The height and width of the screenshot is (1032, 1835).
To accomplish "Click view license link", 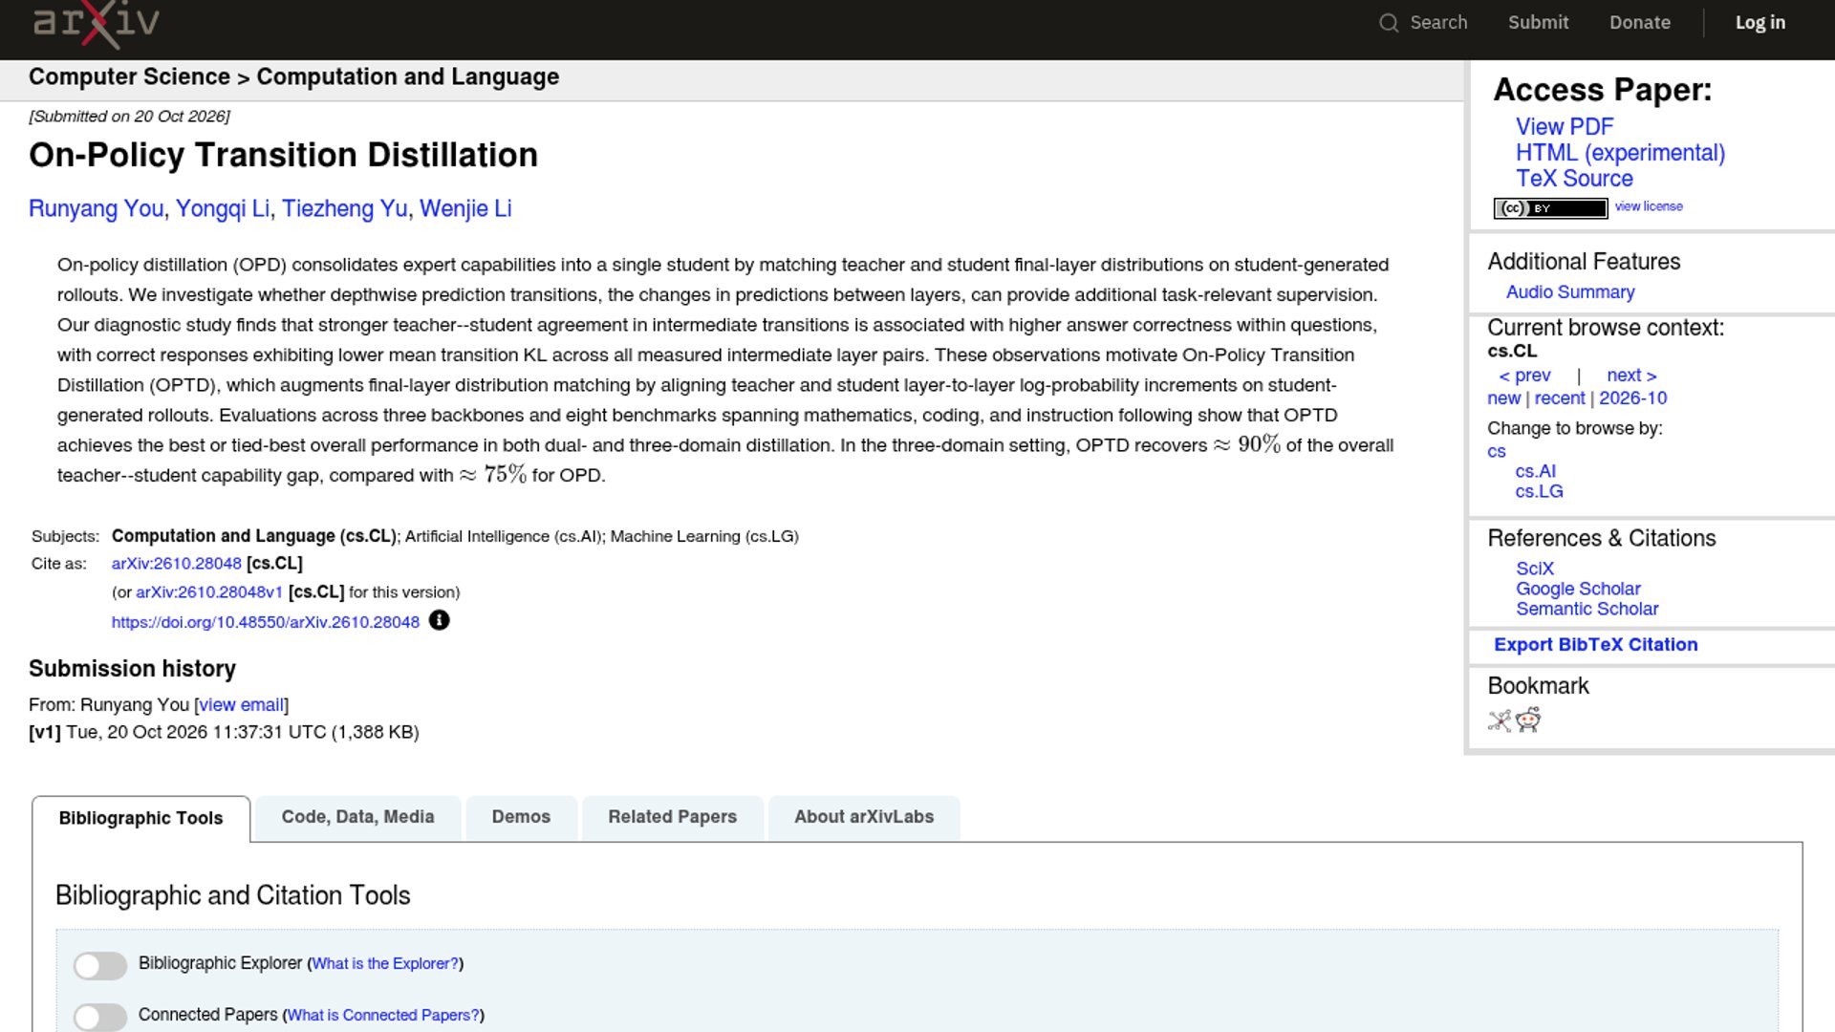I will pos(1649,206).
